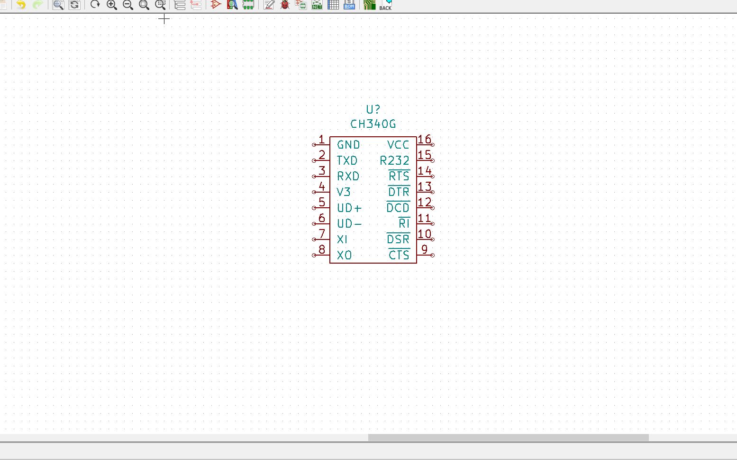Click the RXD pin label

point(348,176)
